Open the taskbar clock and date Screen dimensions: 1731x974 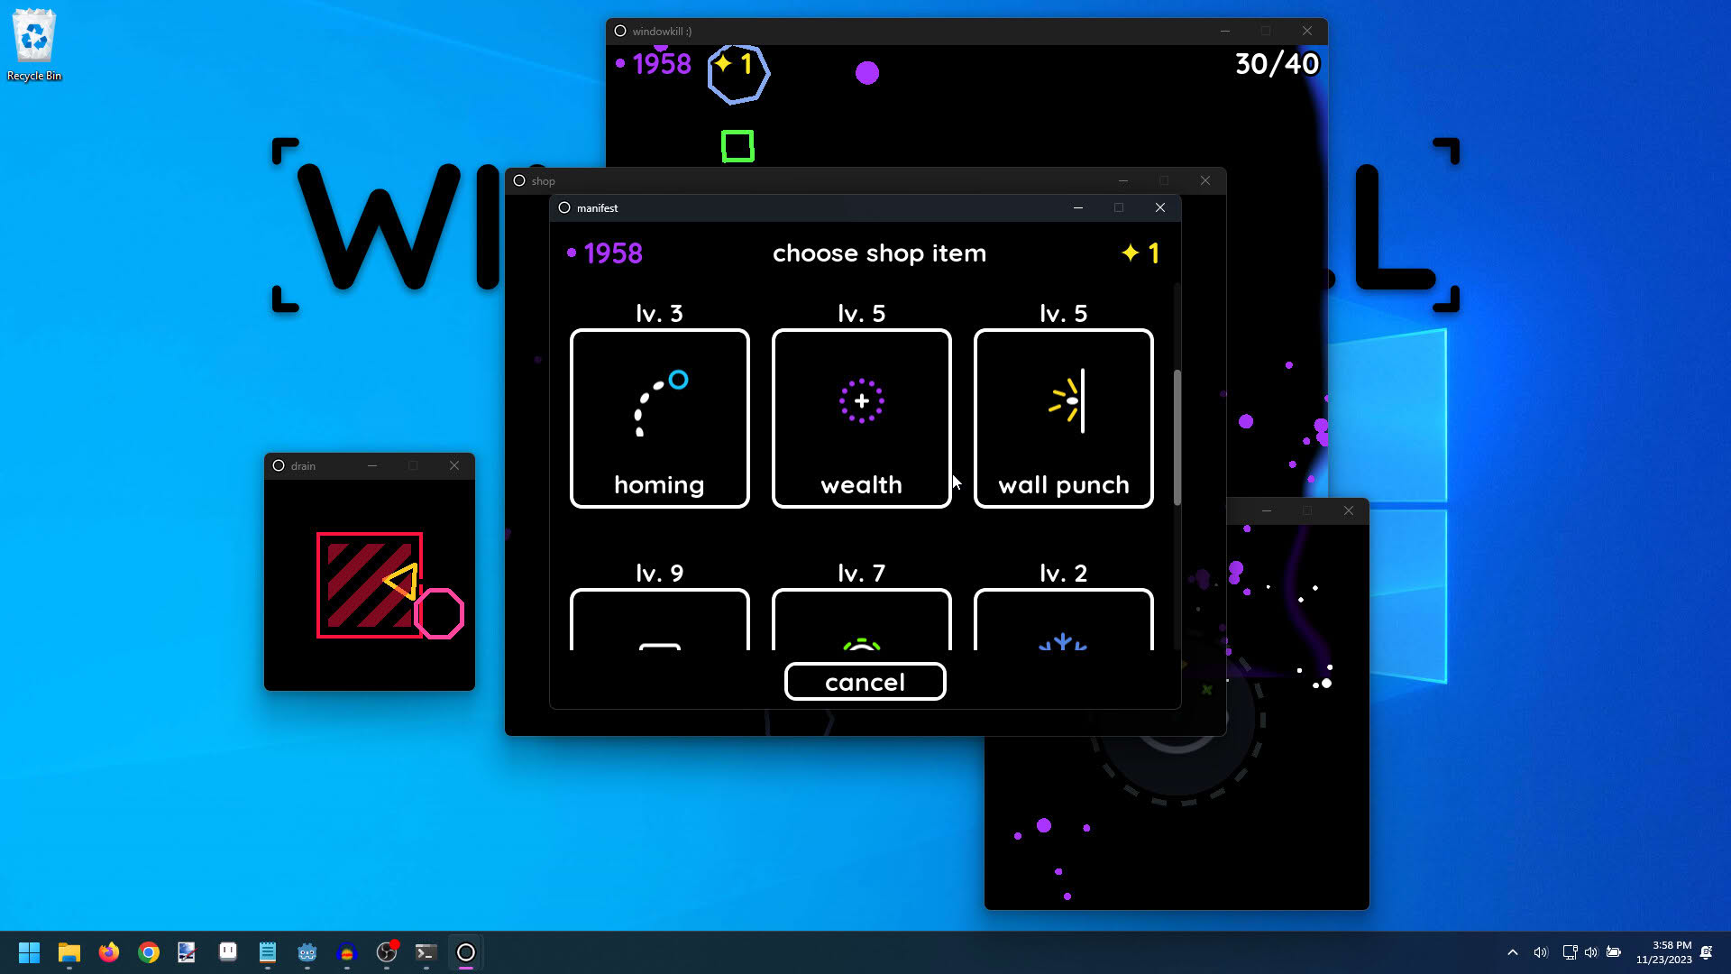point(1664,952)
